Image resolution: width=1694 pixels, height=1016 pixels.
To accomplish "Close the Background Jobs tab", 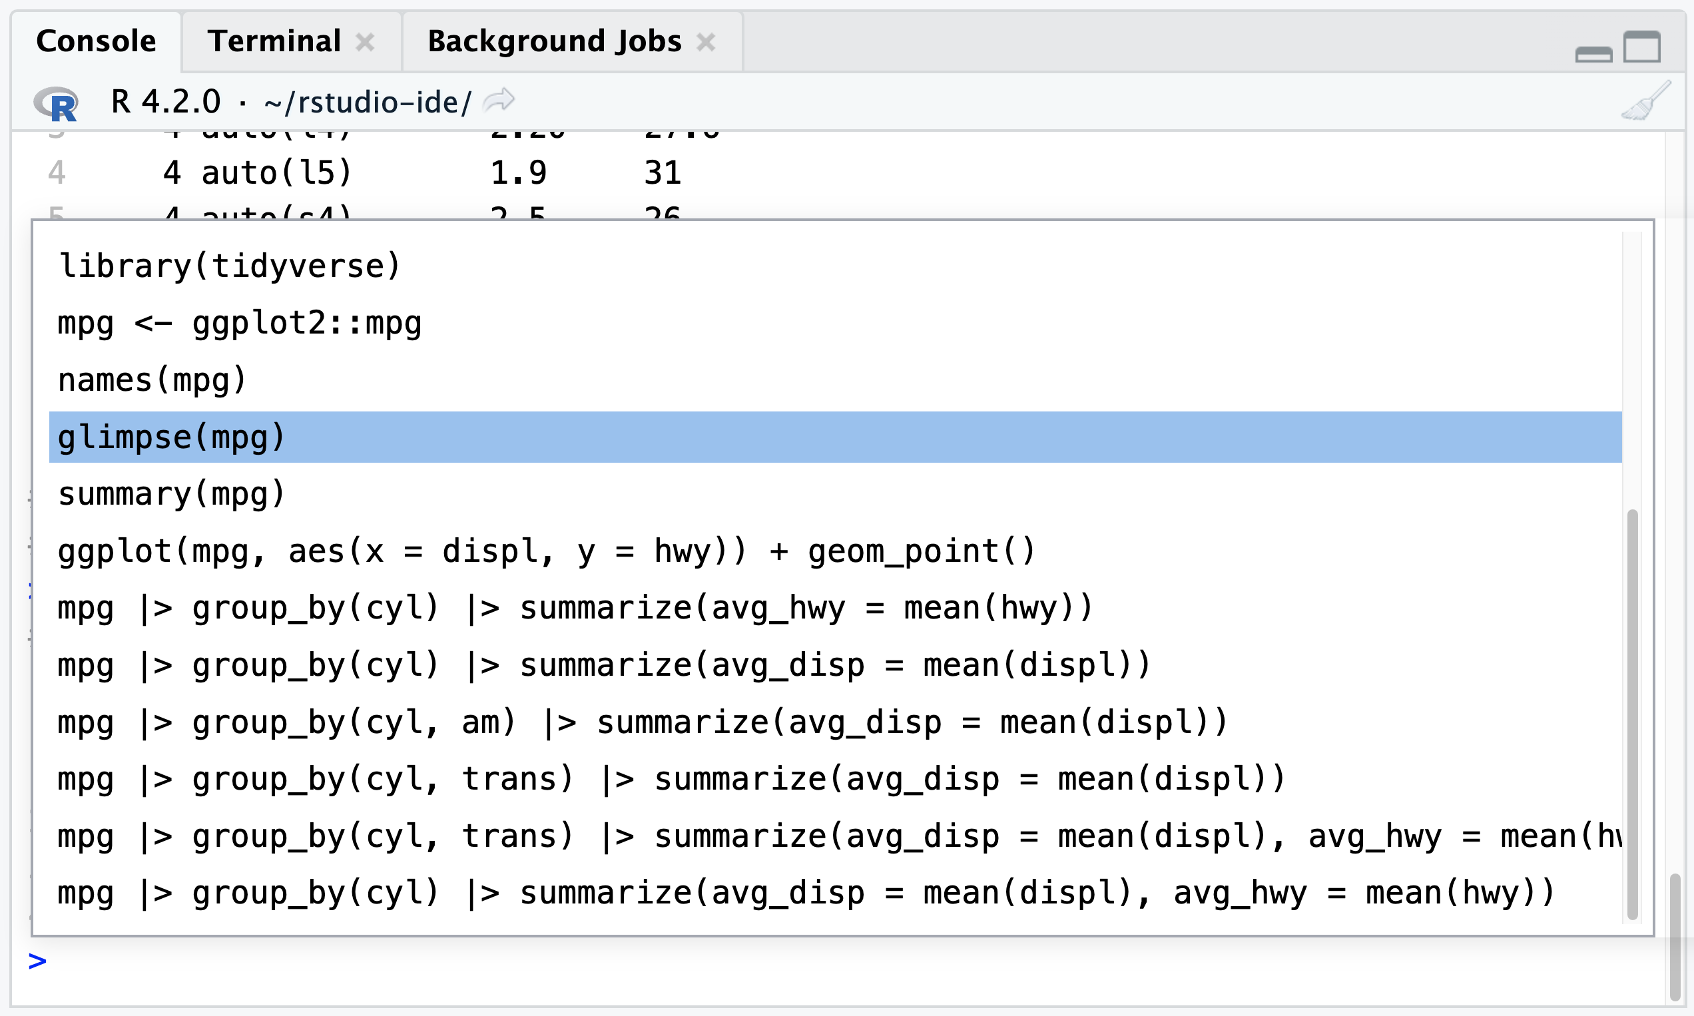I will point(706,43).
